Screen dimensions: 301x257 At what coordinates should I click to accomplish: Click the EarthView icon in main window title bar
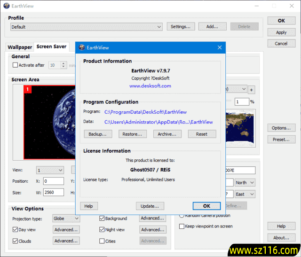pos(6,6)
